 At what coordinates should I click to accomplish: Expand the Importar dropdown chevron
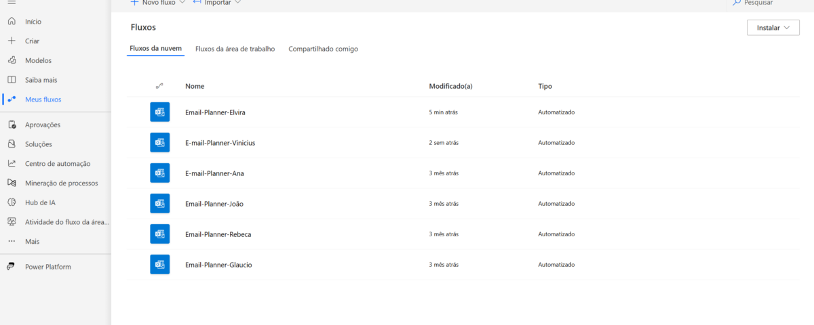[237, 3]
